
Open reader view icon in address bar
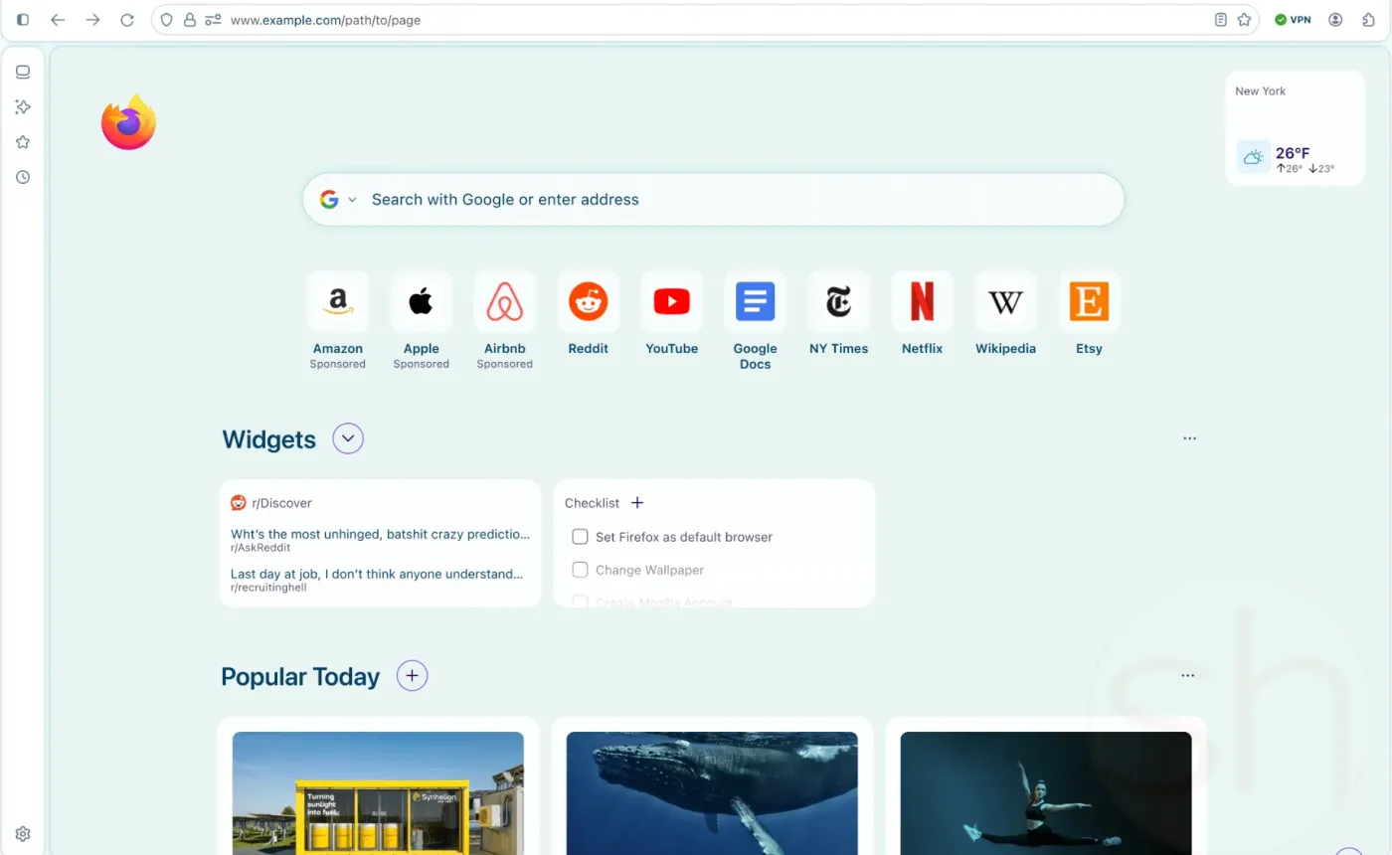coord(1221,20)
